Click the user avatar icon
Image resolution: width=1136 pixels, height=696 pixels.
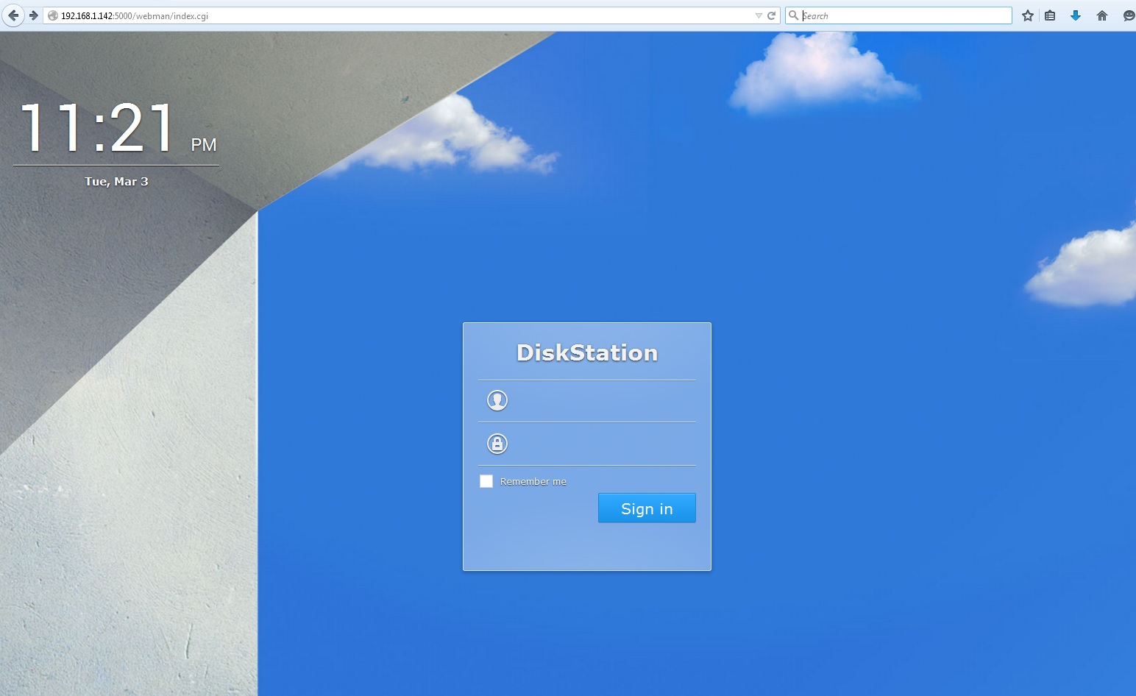[x=497, y=401]
